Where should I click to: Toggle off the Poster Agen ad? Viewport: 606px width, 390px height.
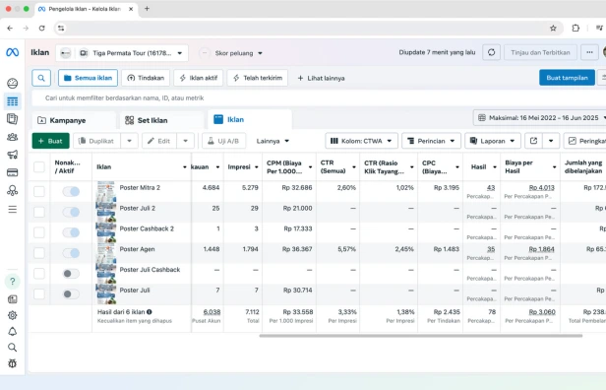(72, 253)
